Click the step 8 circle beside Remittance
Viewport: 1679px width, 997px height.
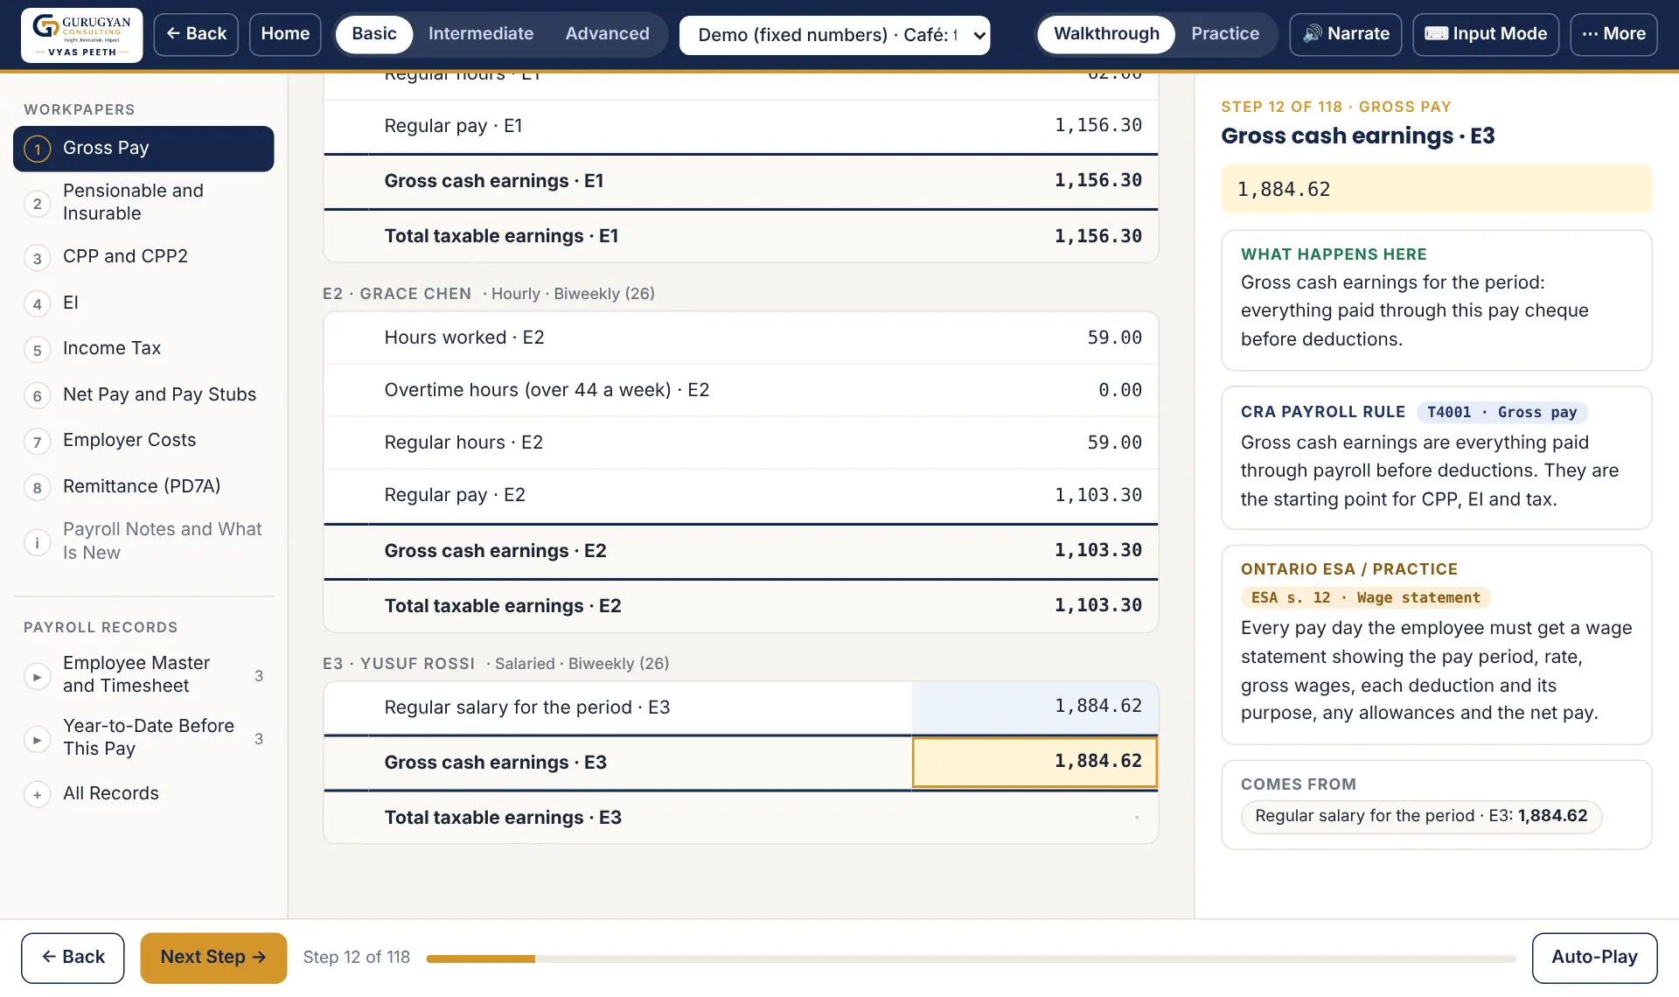pos(37,488)
